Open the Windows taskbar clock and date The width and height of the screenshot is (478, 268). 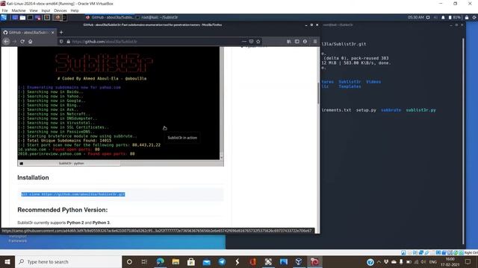[450, 261]
